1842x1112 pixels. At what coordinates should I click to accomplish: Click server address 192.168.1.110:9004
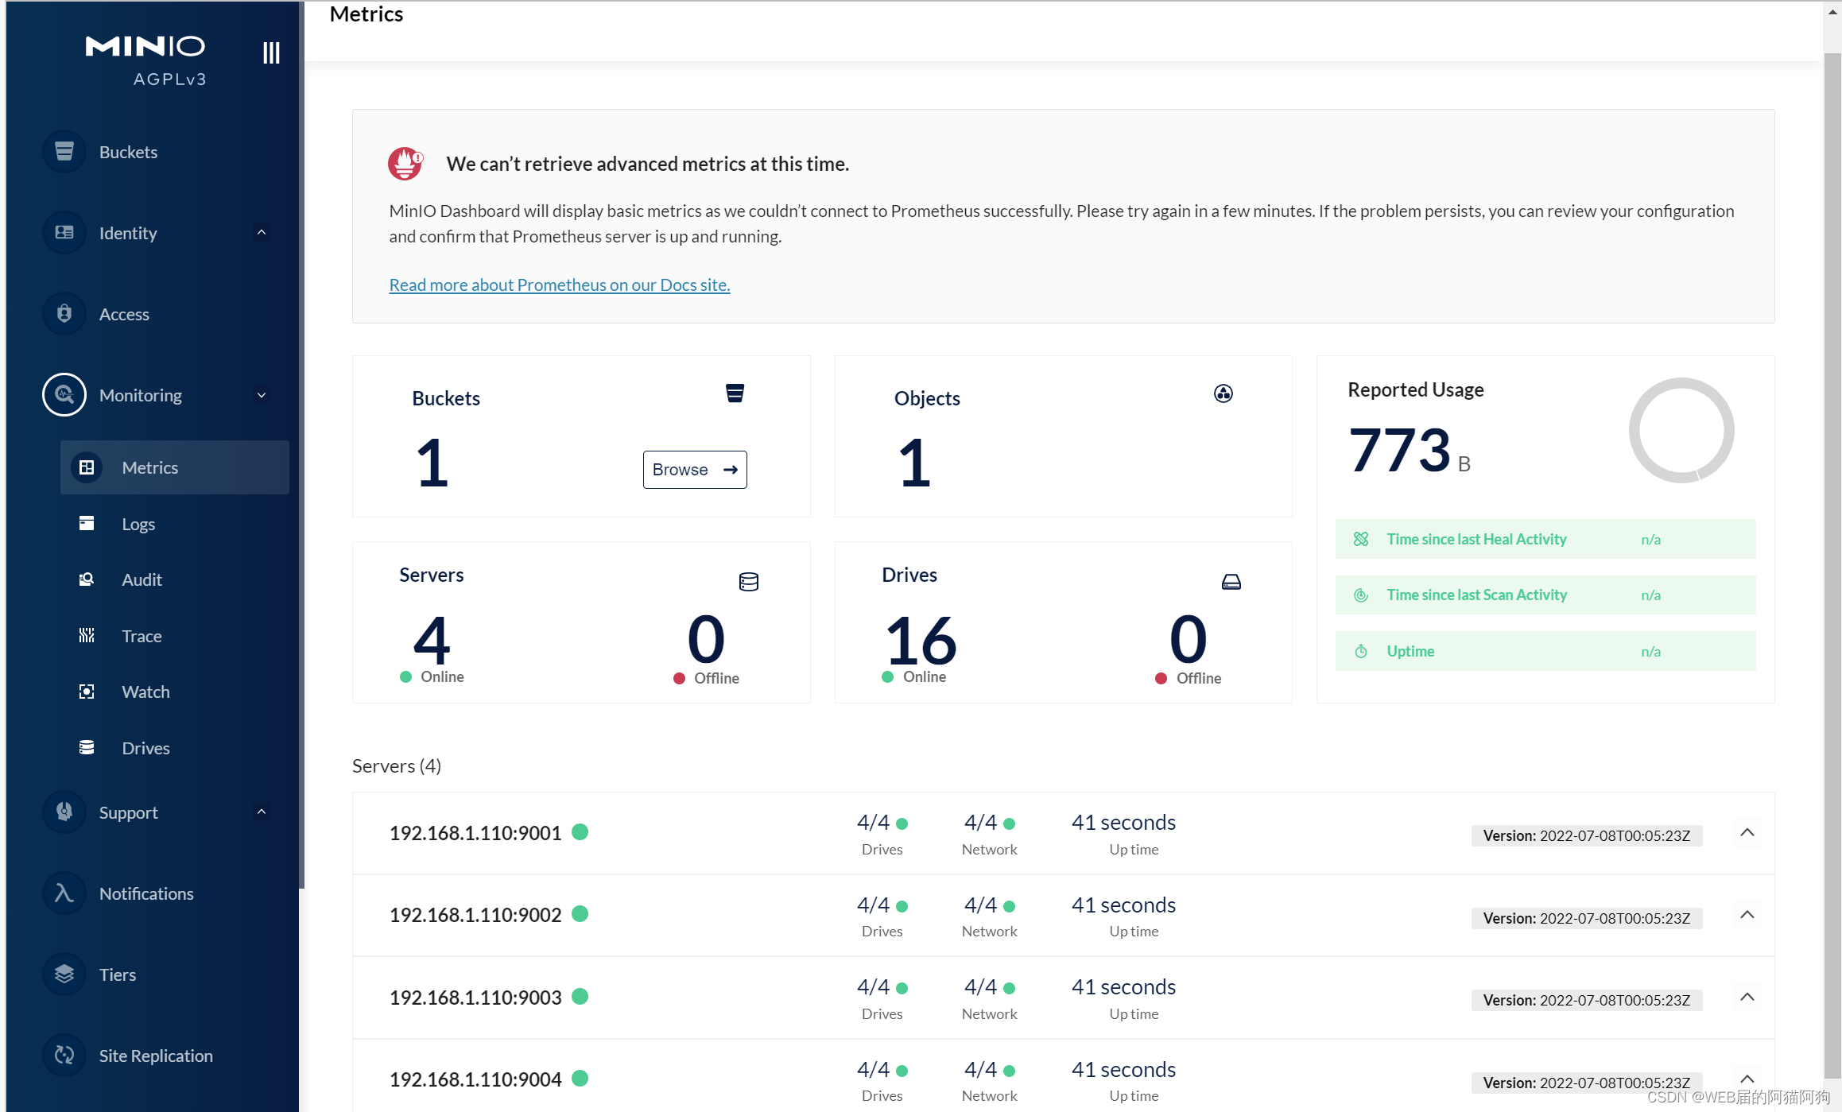pyautogui.click(x=475, y=1079)
